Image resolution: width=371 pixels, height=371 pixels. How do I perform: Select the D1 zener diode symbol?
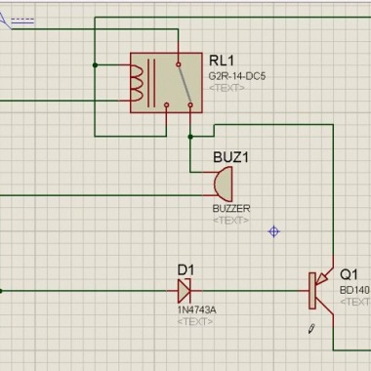(x=185, y=291)
